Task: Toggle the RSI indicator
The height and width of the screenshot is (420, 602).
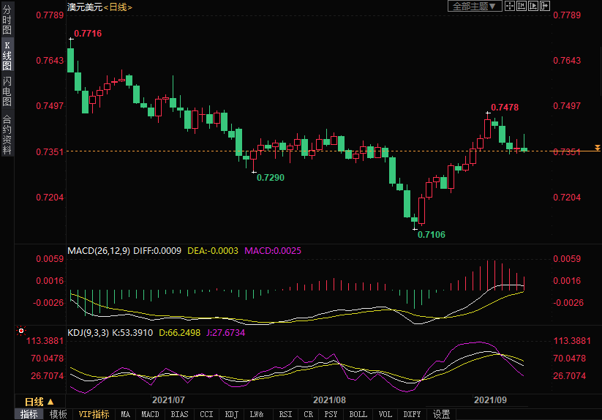Action: [x=285, y=414]
